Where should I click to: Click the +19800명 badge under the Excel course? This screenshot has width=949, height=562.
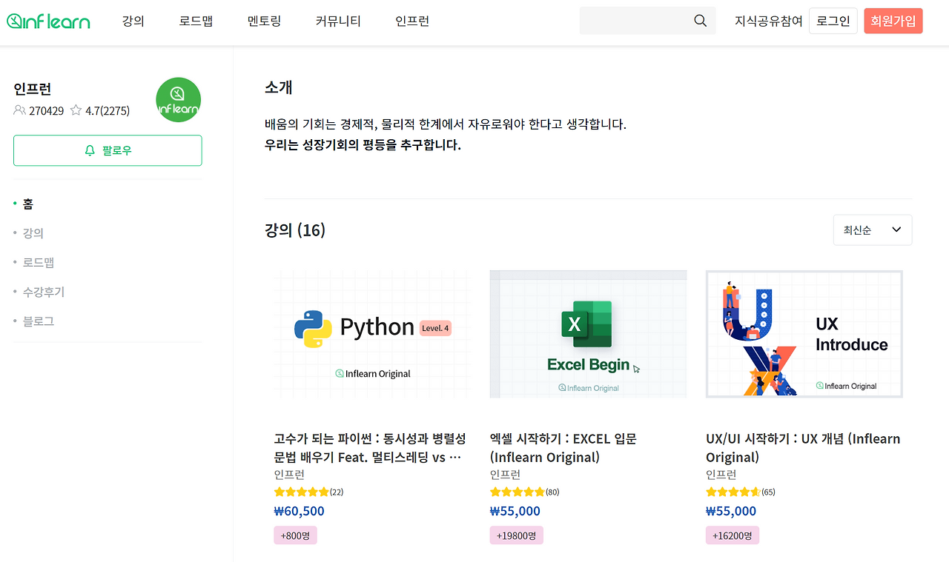516,535
